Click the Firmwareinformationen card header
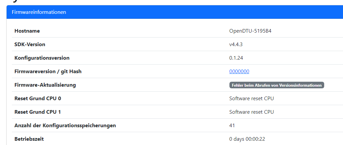Image resolution: width=343 pixels, height=145 pixels. pos(39,12)
